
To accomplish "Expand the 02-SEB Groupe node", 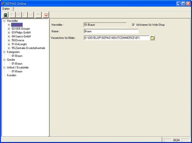I will click(9, 29).
